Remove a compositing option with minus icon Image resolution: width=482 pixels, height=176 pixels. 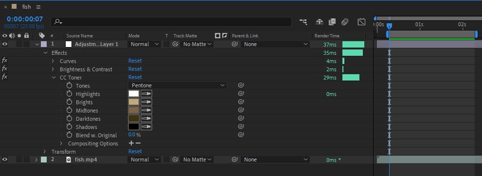point(138,143)
